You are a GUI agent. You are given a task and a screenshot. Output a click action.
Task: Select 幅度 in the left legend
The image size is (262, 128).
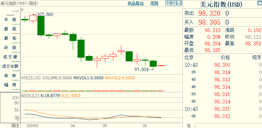click(x=10, y=85)
